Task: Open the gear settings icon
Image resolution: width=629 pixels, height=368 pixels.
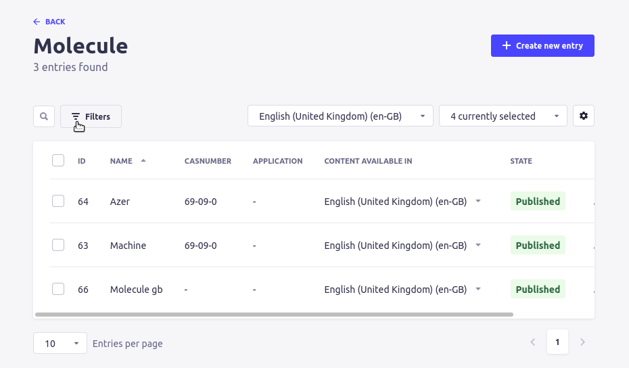Action: coord(583,116)
